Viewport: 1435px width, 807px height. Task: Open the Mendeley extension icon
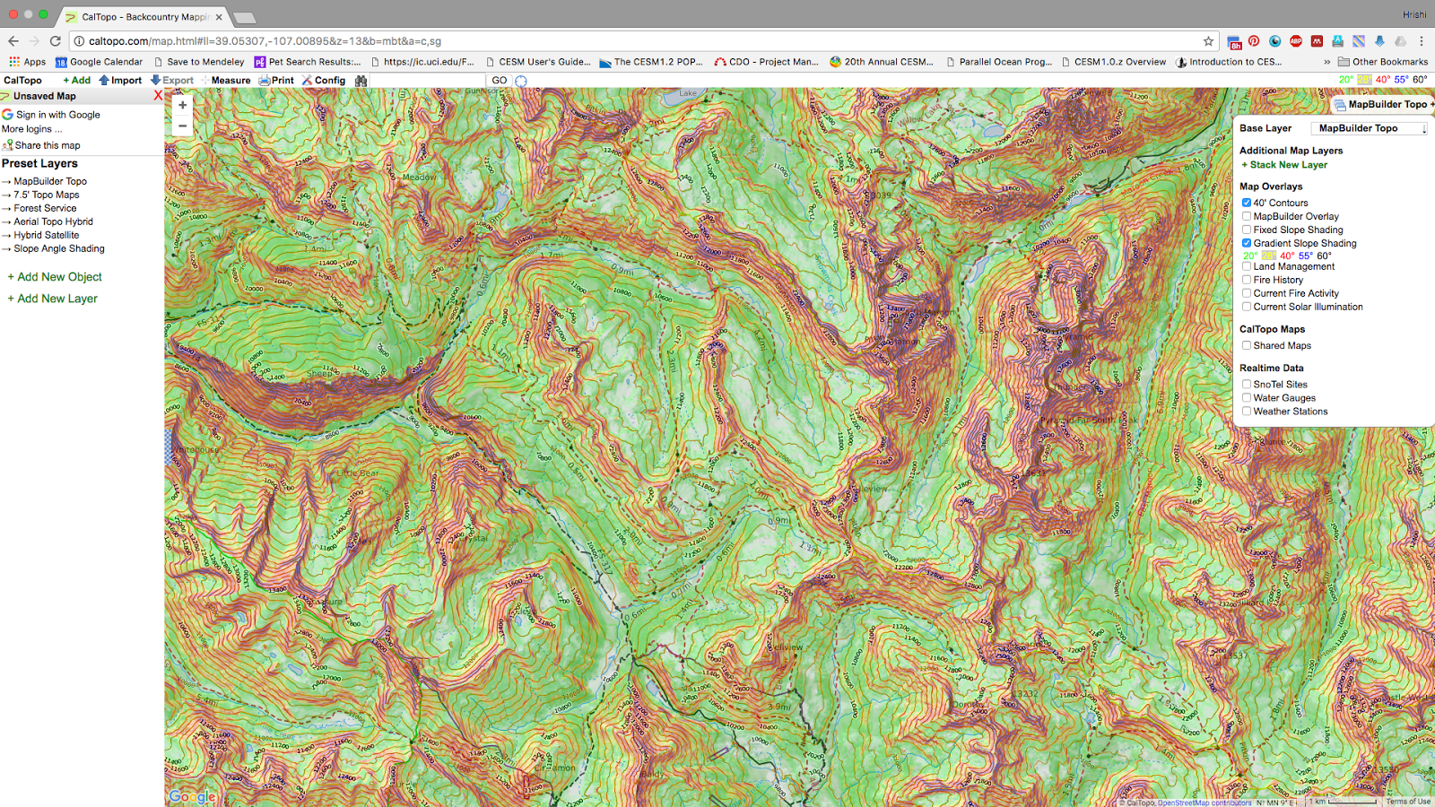coord(1317,41)
